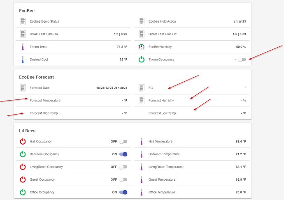Image resolution: width=284 pixels, height=200 pixels.
Task: Click the 50.0 % humidity value
Action: [x=241, y=47]
